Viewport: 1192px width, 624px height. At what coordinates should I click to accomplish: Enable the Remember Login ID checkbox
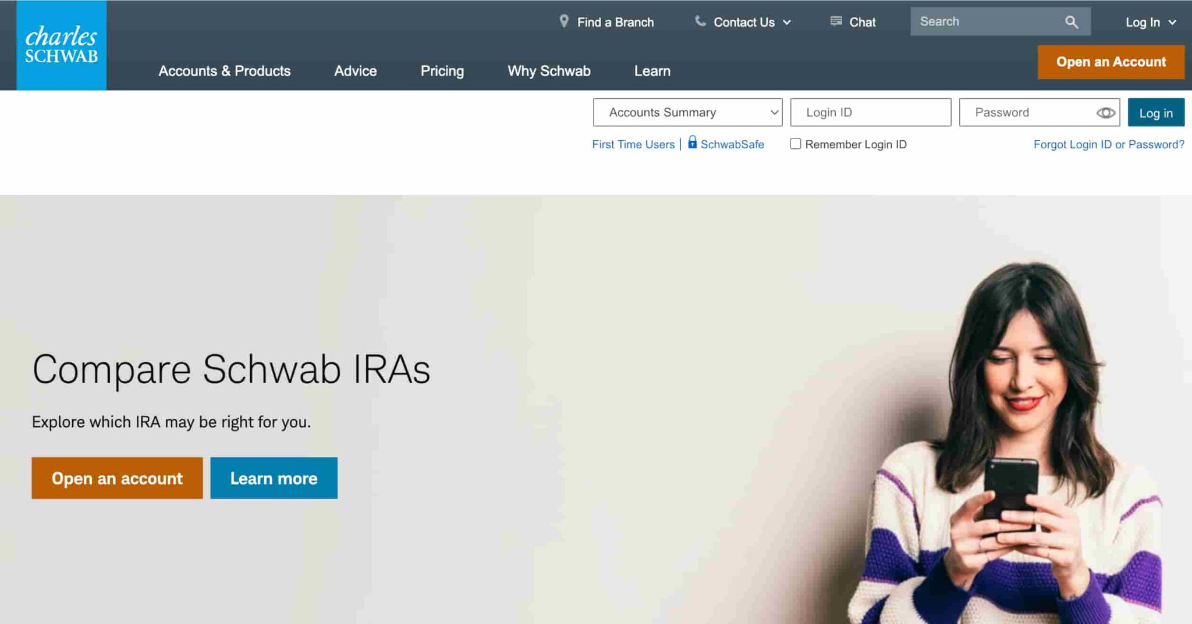[x=795, y=144]
